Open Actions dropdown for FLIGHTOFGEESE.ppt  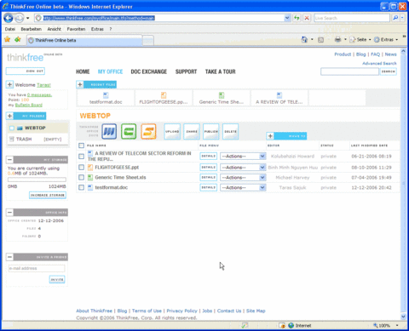tap(243, 168)
